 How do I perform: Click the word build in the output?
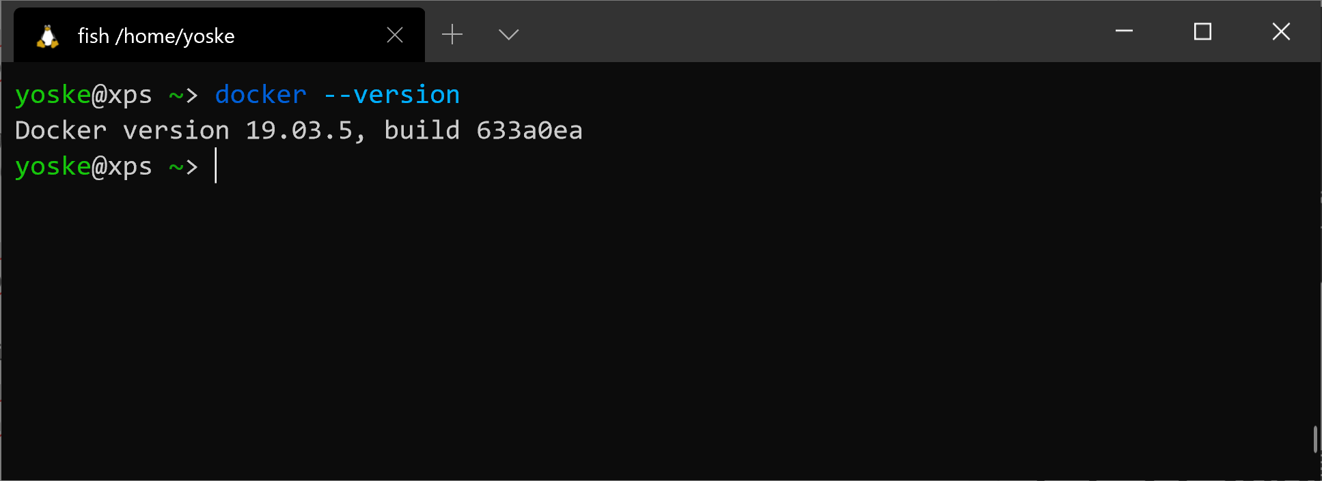422,130
